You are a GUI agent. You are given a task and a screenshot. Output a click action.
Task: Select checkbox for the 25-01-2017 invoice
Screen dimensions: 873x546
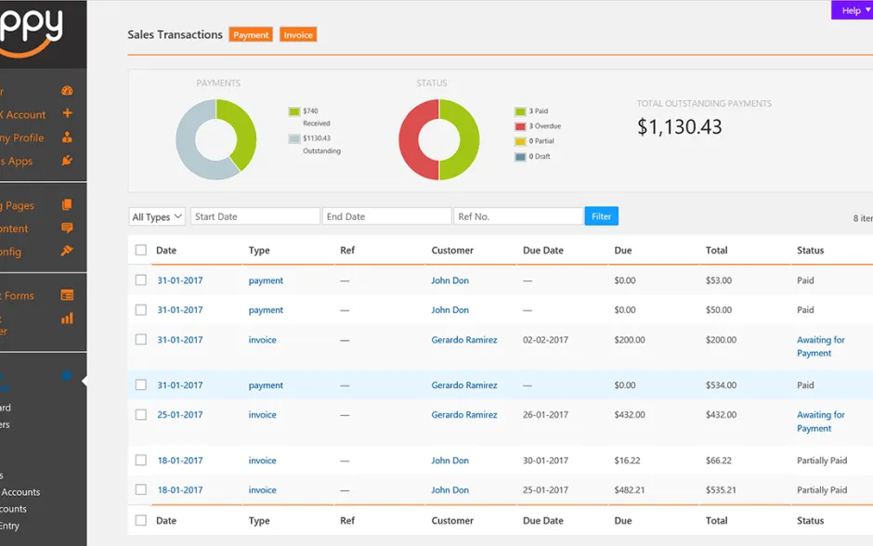click(141, 415)
